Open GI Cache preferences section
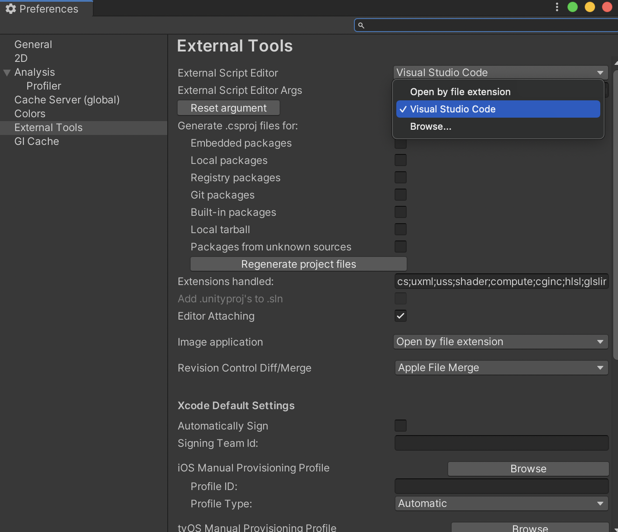The width and height of the screenshot is (618, 532). point(37,141)
